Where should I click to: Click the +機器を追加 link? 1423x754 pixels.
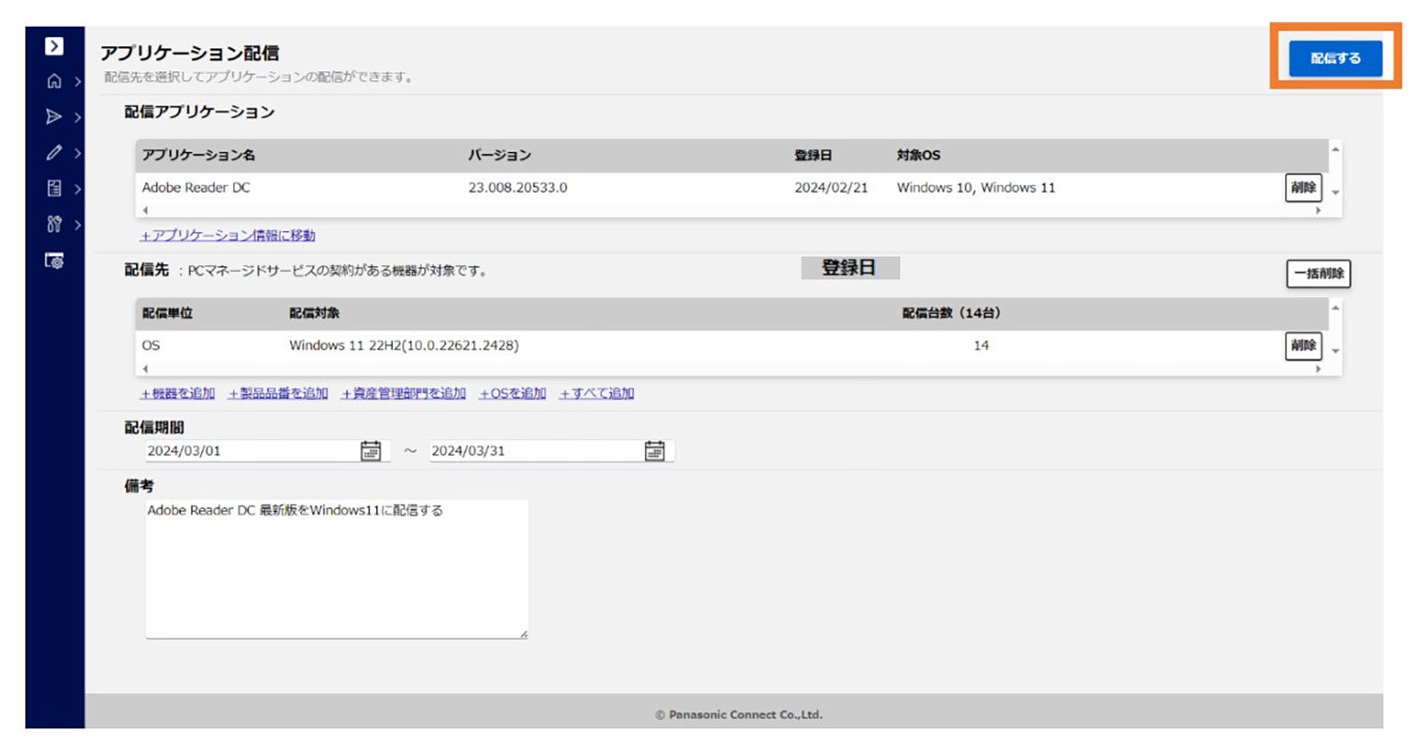(x=177, y=393)
